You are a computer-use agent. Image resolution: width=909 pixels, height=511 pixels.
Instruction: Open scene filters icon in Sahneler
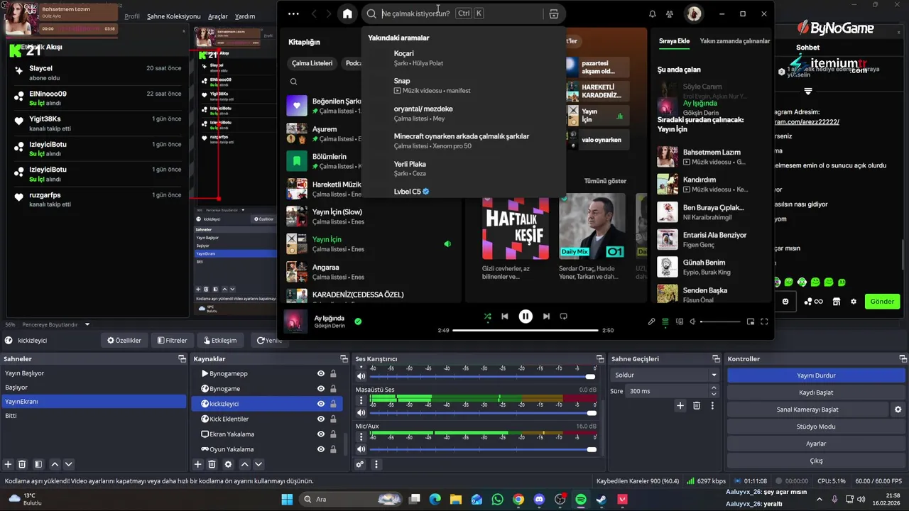38,464
